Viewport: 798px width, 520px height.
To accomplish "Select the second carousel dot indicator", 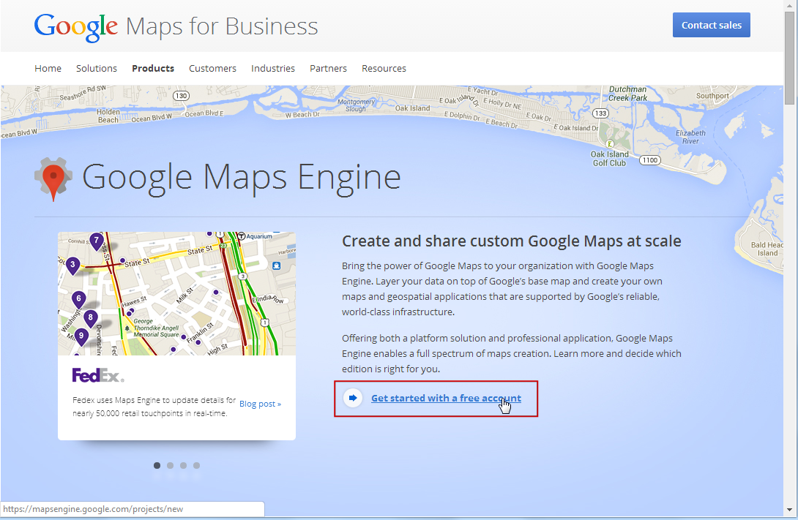I will 170,465.
